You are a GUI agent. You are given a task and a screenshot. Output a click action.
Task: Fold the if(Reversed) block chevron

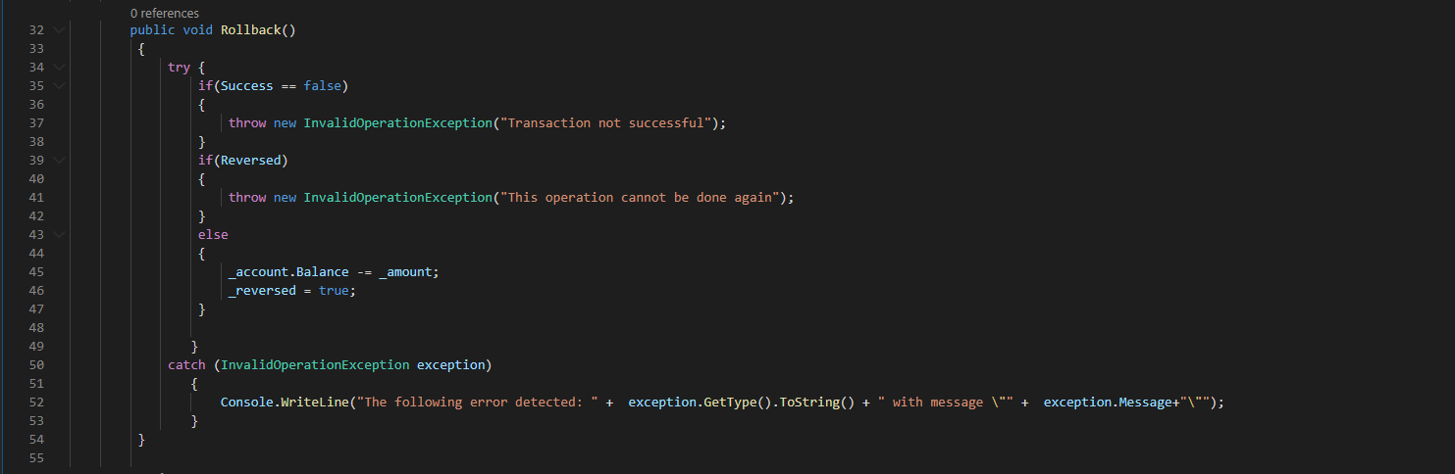pyautogui.click(x=59, y=160)
